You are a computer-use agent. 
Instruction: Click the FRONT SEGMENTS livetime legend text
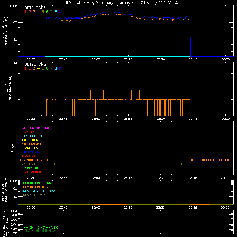click(x=41, y=228)
